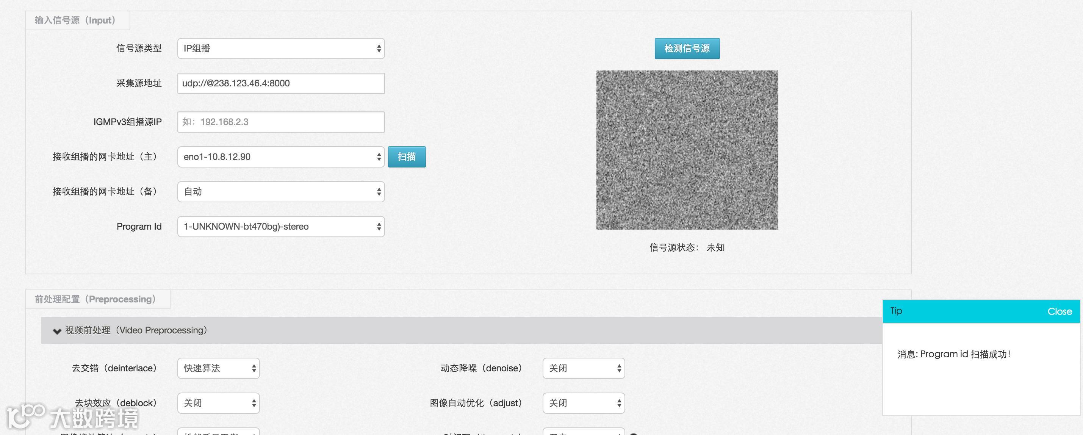Click the 大数跨境 watermark logo

click(x=72, y=417)
